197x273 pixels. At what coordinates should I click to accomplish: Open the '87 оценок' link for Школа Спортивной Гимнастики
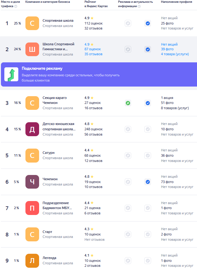93,49
